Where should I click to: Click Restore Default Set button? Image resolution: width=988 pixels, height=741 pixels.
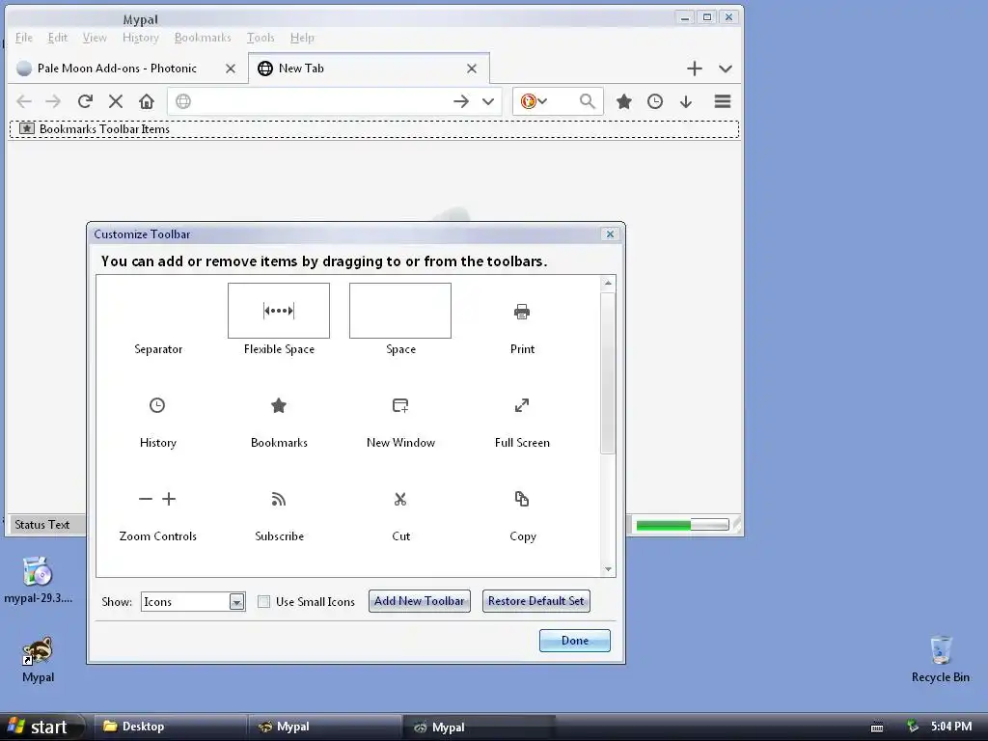pyautogui.click(x=536, y=601)
